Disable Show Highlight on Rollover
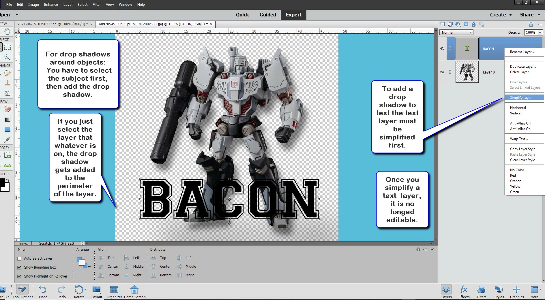Viewport: 545px width, 300px height. point(19,276)
